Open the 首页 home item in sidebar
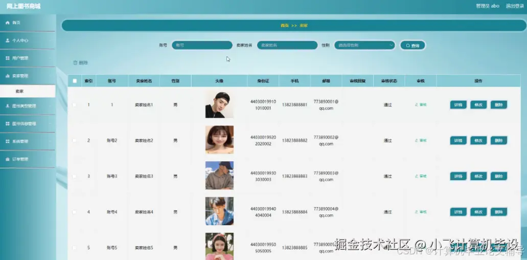This screenshot has width=527, height=260. point(28,23)
